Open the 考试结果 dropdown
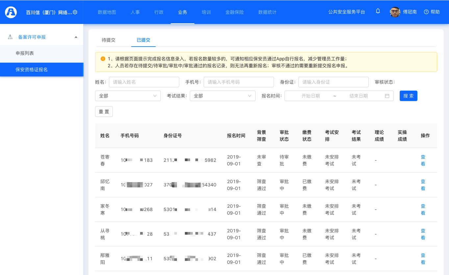 point(223,96)
